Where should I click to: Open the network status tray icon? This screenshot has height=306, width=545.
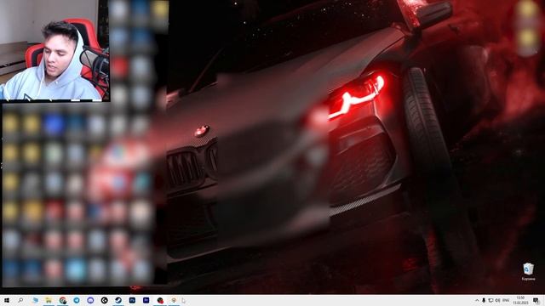point(490,300)
